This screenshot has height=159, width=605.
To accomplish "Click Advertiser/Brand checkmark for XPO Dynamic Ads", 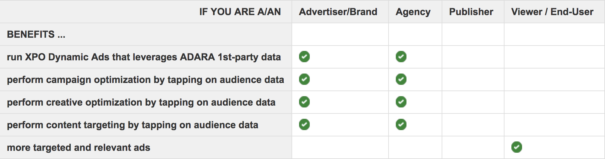I will (304, 57).
